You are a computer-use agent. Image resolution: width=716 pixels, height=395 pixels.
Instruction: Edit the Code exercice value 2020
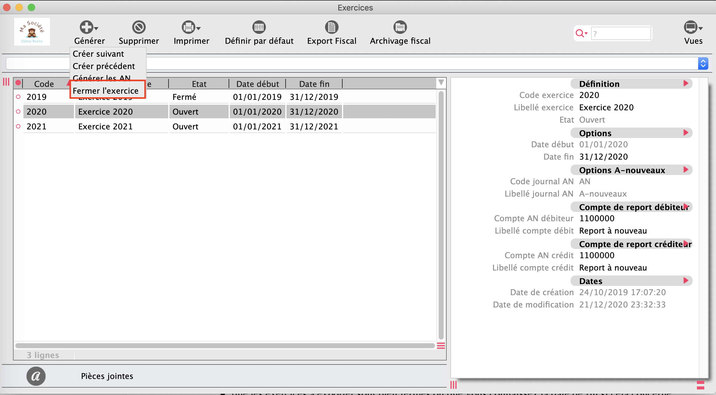[x=589, y=95]
